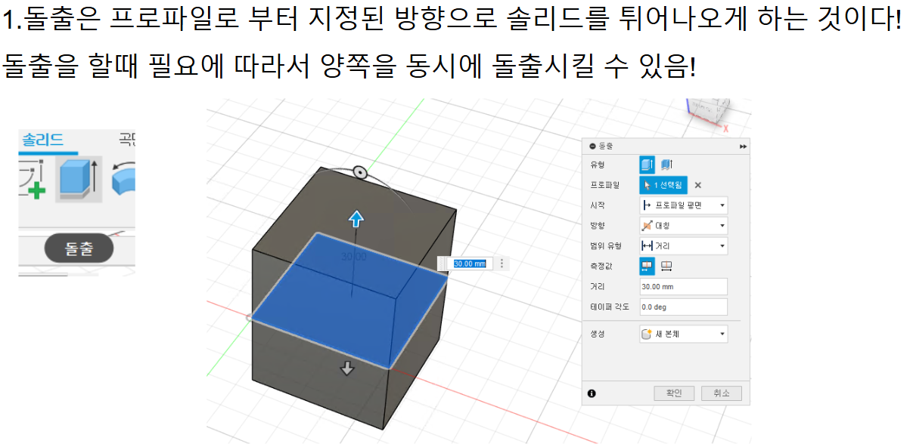The image size is (910, 447).
Task: Open the 시작 dropdown showing 프로파일 평면
Action: [x=684, y=205]
